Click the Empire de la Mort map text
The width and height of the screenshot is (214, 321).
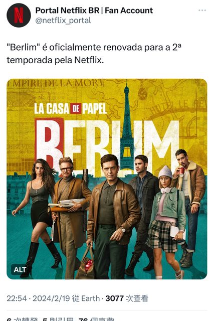pos(55,83)
